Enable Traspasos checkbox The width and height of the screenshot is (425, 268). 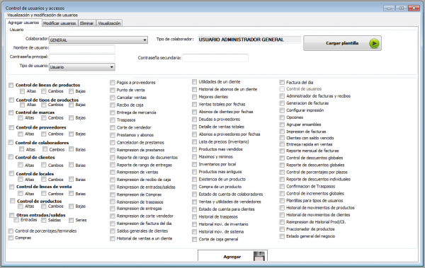(112, 120)
